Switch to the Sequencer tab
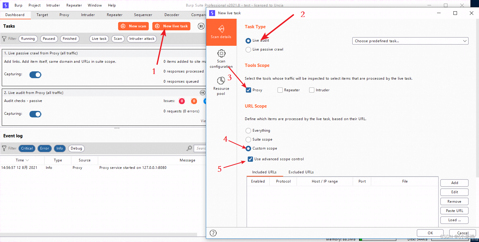The width and height of the screenshot is (479, 242). pyautogui.click(x=143, y=15)
